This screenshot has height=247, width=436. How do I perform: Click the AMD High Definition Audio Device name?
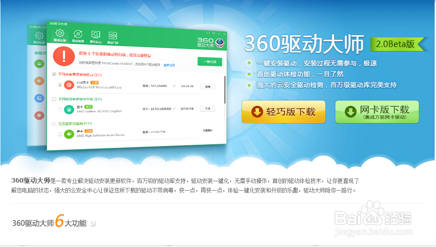pyautogui.click(x=100, y=135)
